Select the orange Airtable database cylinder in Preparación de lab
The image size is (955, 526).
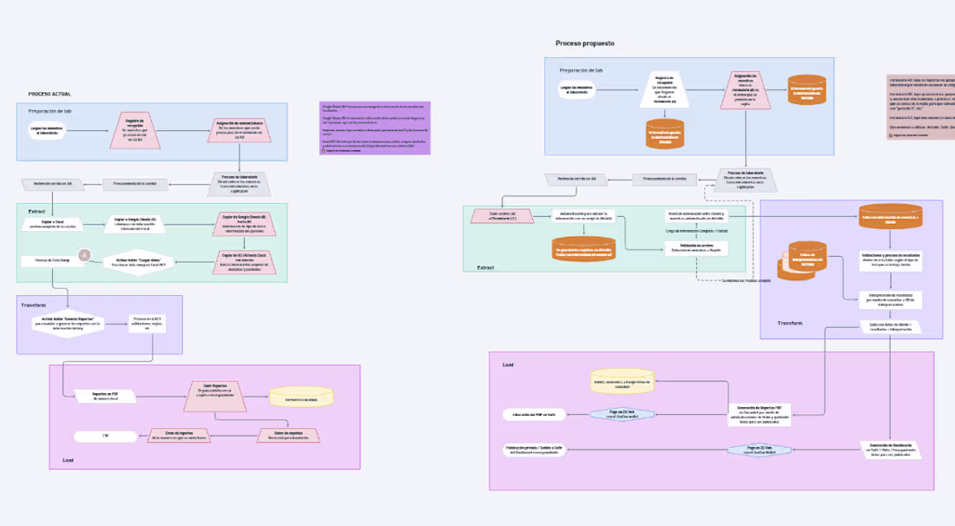point(806,88)
